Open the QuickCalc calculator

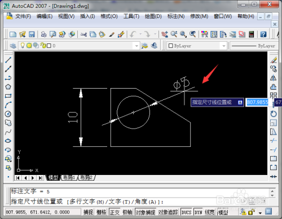point(252,34)
